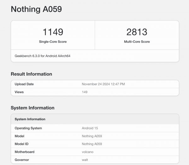Viewport: 189px width, 165px height.
Task: Click the large 'System Information' section heading
Action: click(x=32, y=108)
